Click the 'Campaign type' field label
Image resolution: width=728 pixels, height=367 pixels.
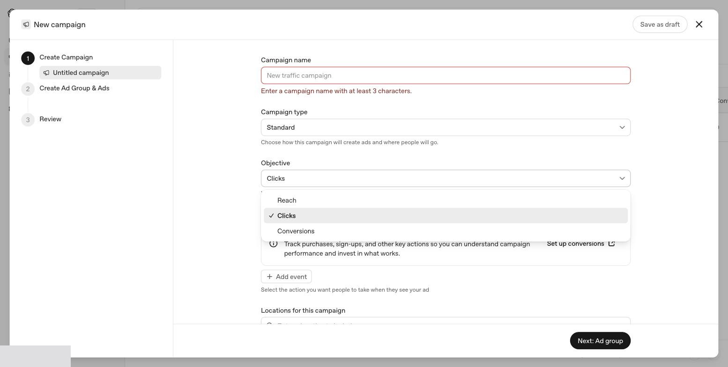pos(284,112)
